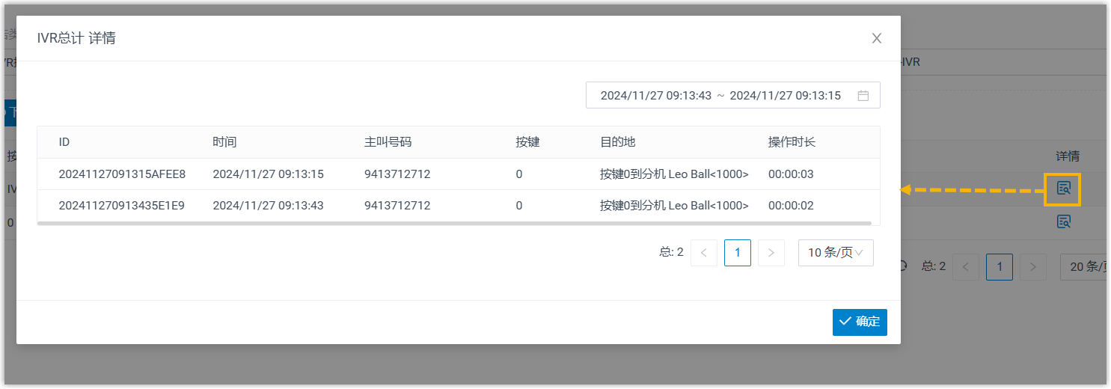Select page 1 in dialog pagination

click(x=738, y=253)
